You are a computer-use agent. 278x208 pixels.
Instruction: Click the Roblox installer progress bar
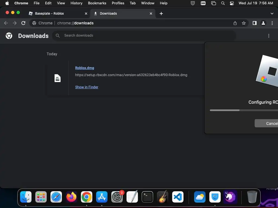pos(244,110)
